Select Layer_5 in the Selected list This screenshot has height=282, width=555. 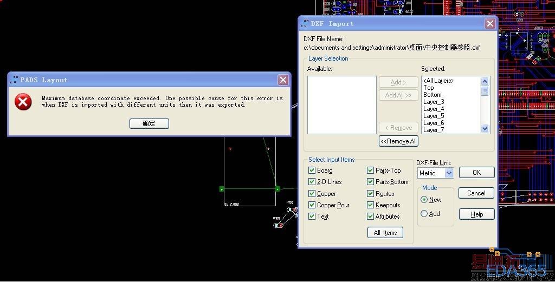click(434, 116)
